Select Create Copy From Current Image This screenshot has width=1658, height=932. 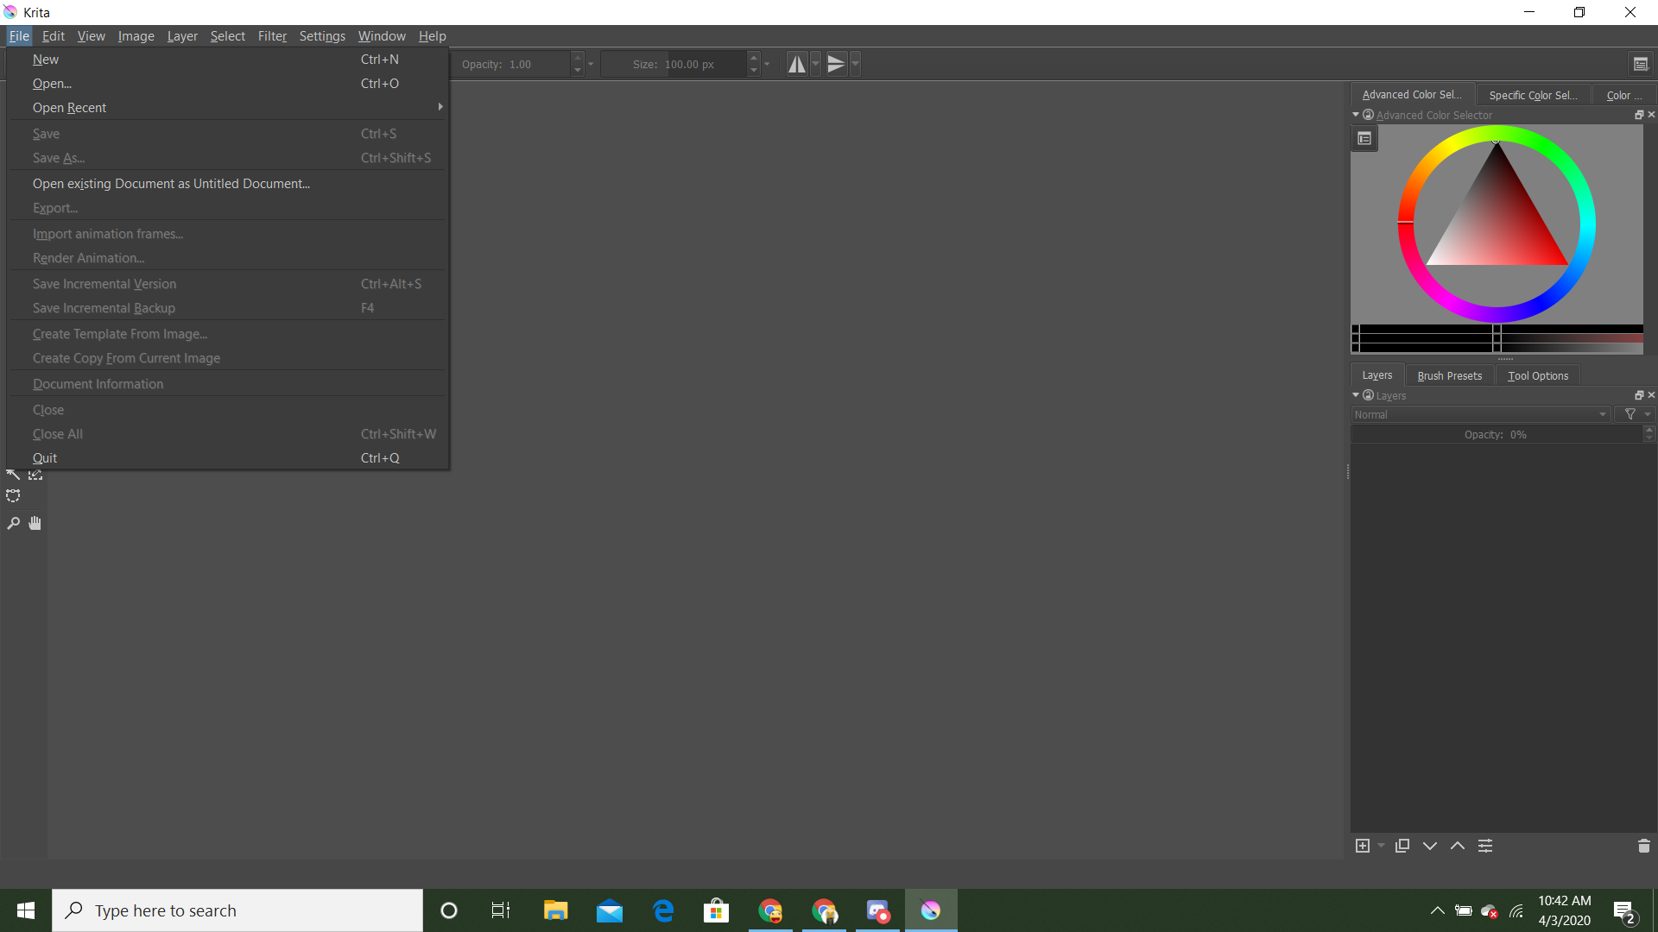tap(126, 358)
